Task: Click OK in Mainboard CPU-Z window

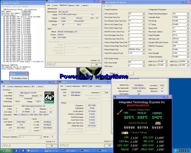Action: coord(97,65)
